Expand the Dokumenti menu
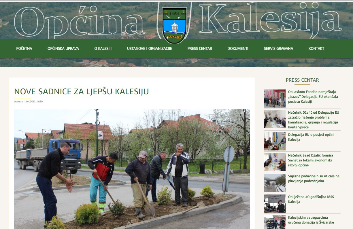This screenshot has width=353, height=229. [238, 49]
